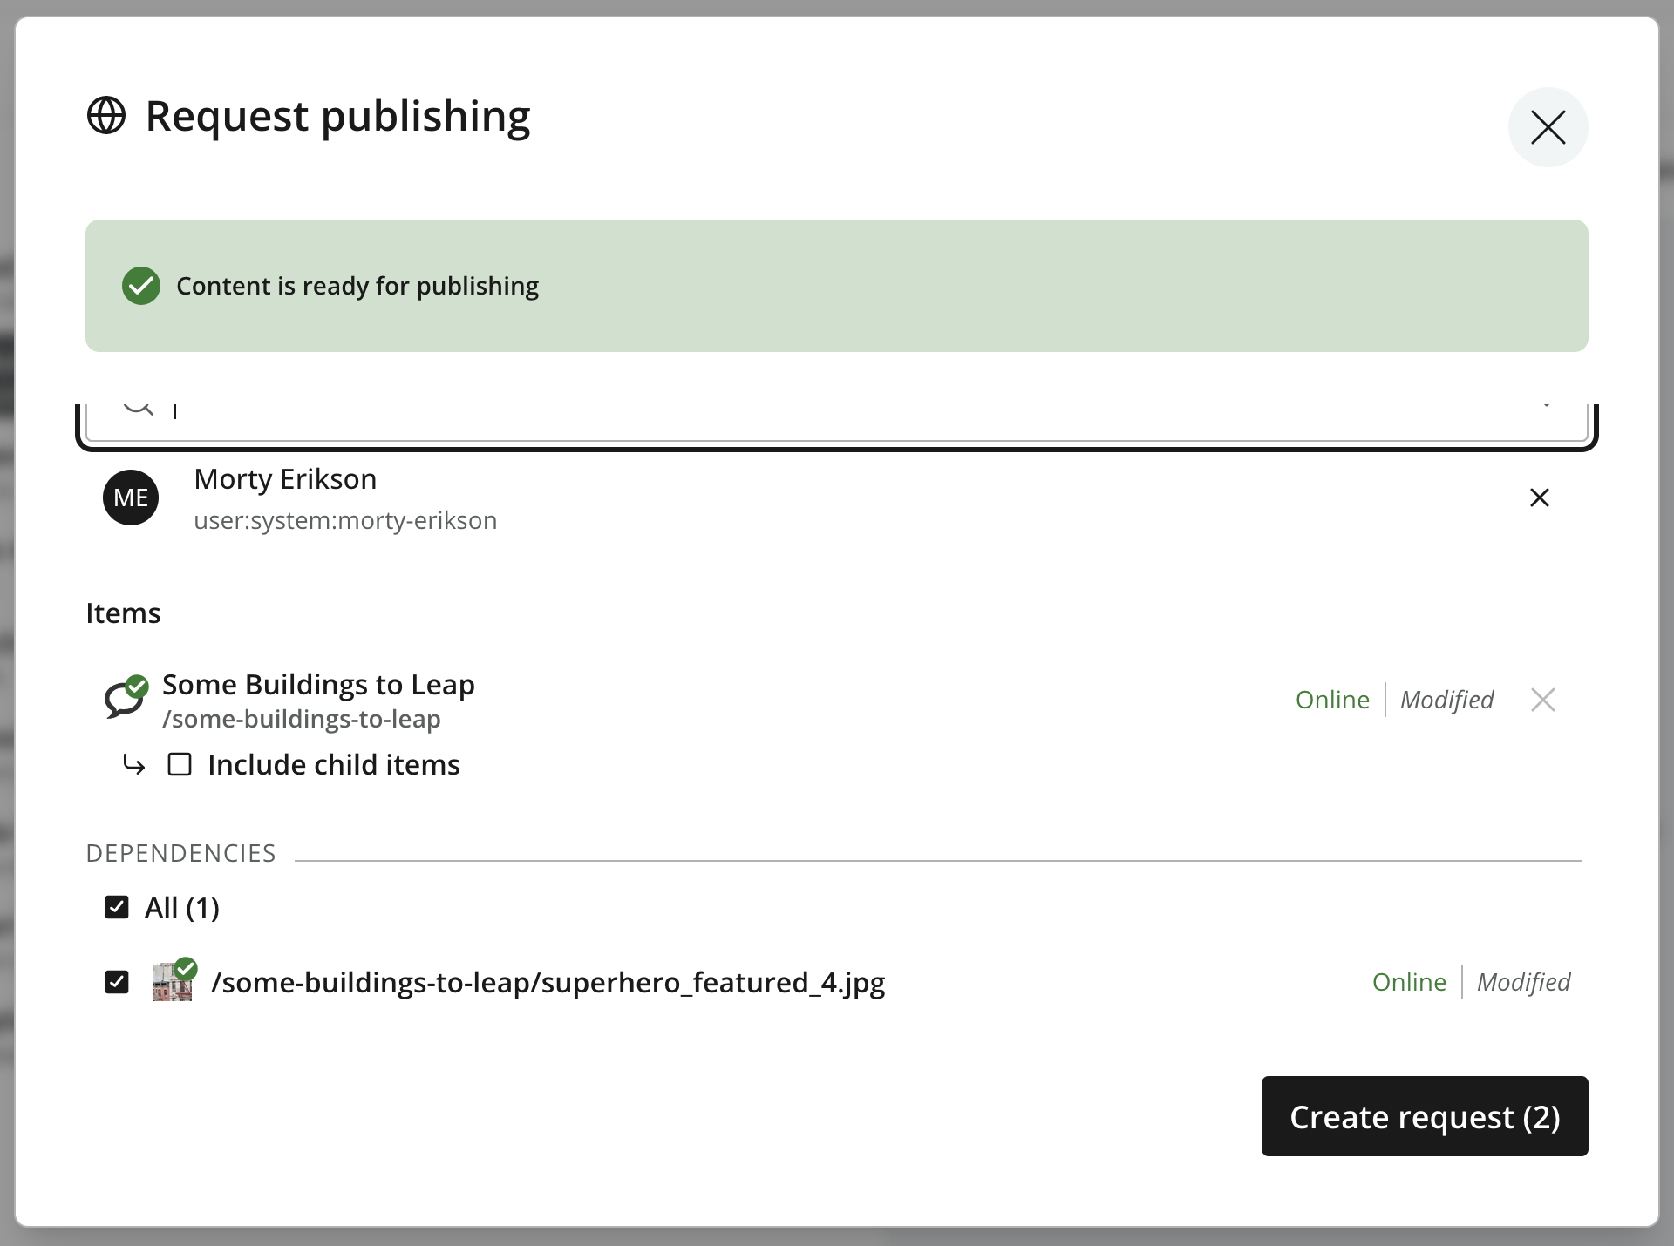This screenshot has height=1246, width=1674.
Task: Click the Morty Erikson name
Action: point(285,479)
